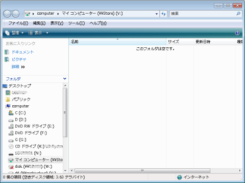This screenshot has height=183, width=245.
Task: Click the ピクチャ folder icon in favorites
Action: pyautogui.click(x=7, y=59)
